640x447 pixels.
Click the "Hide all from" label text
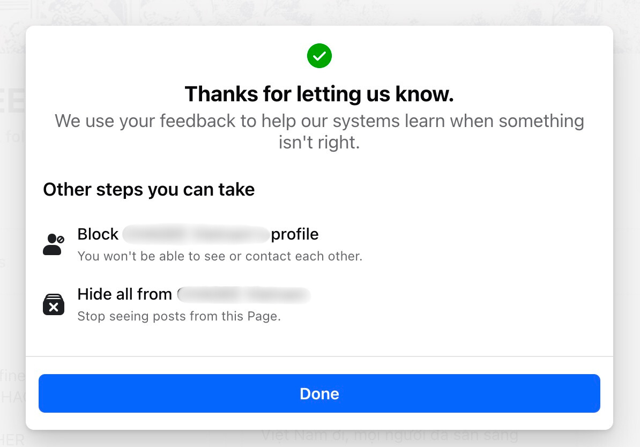click(x=124, y=294)
